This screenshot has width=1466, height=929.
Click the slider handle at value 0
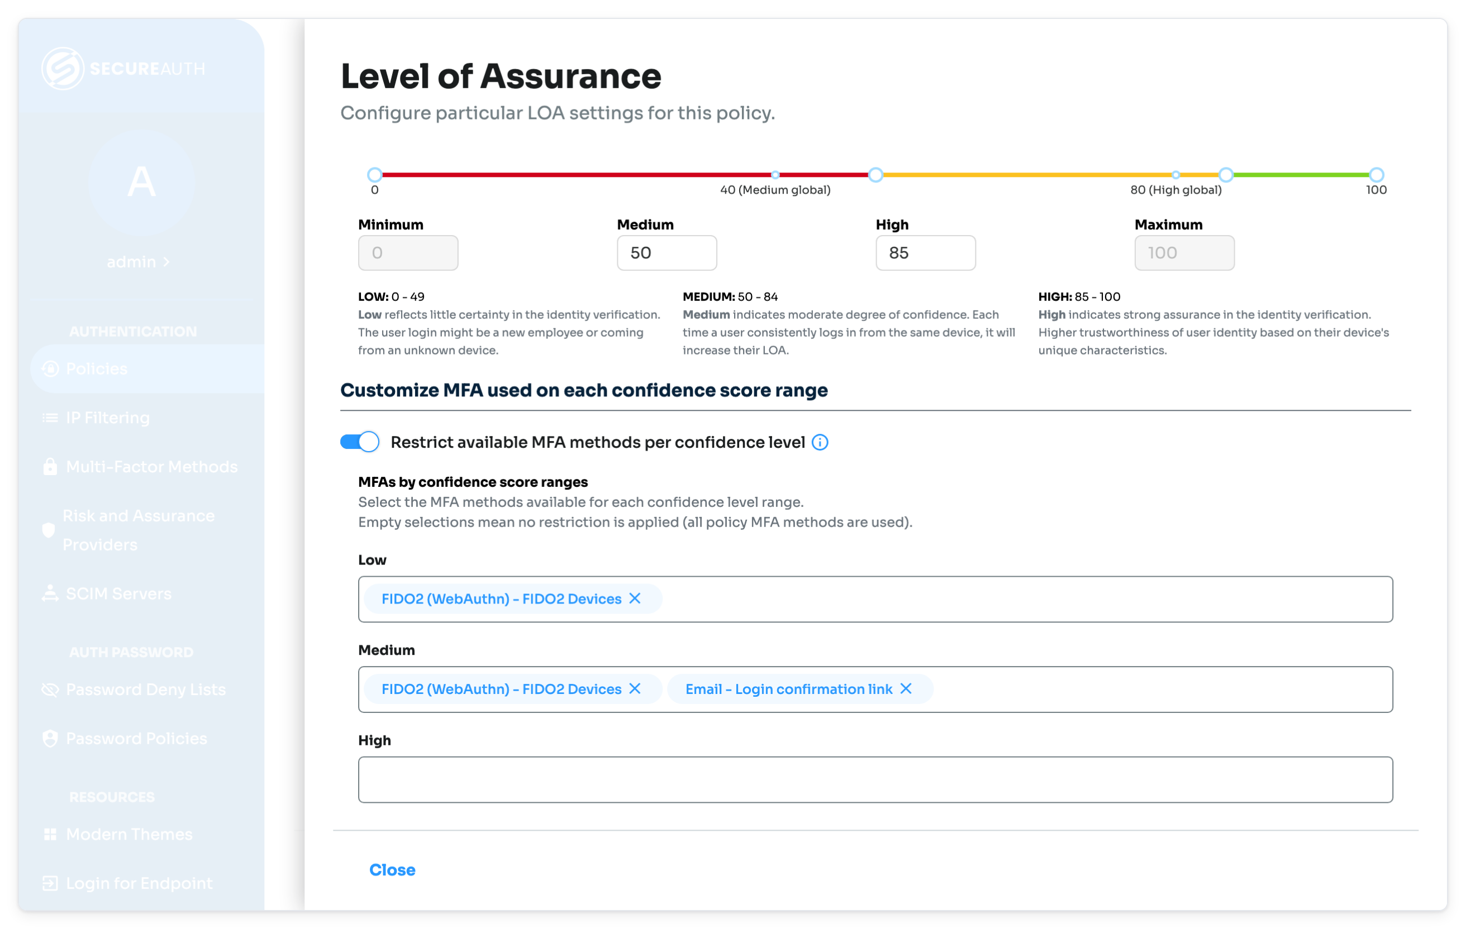tap(375, 175)
